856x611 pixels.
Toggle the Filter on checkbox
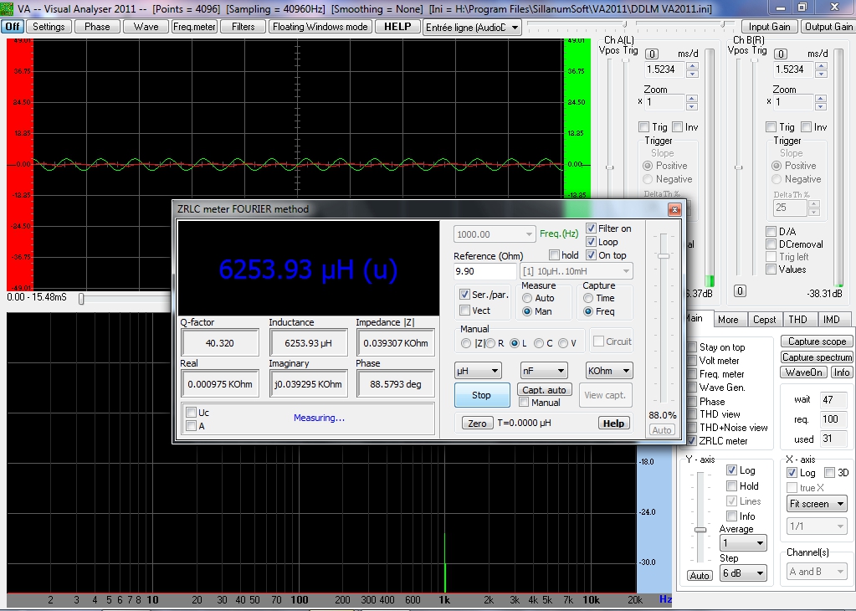[x=591, y=228]
